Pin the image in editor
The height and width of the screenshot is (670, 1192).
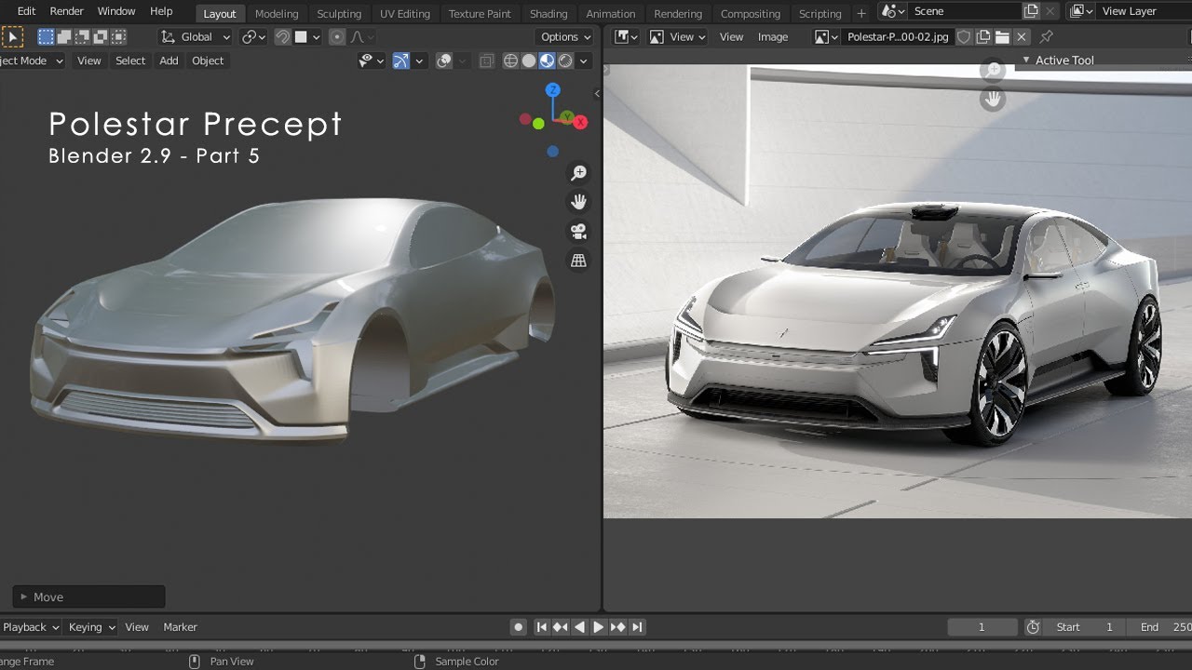(1047, 37)
